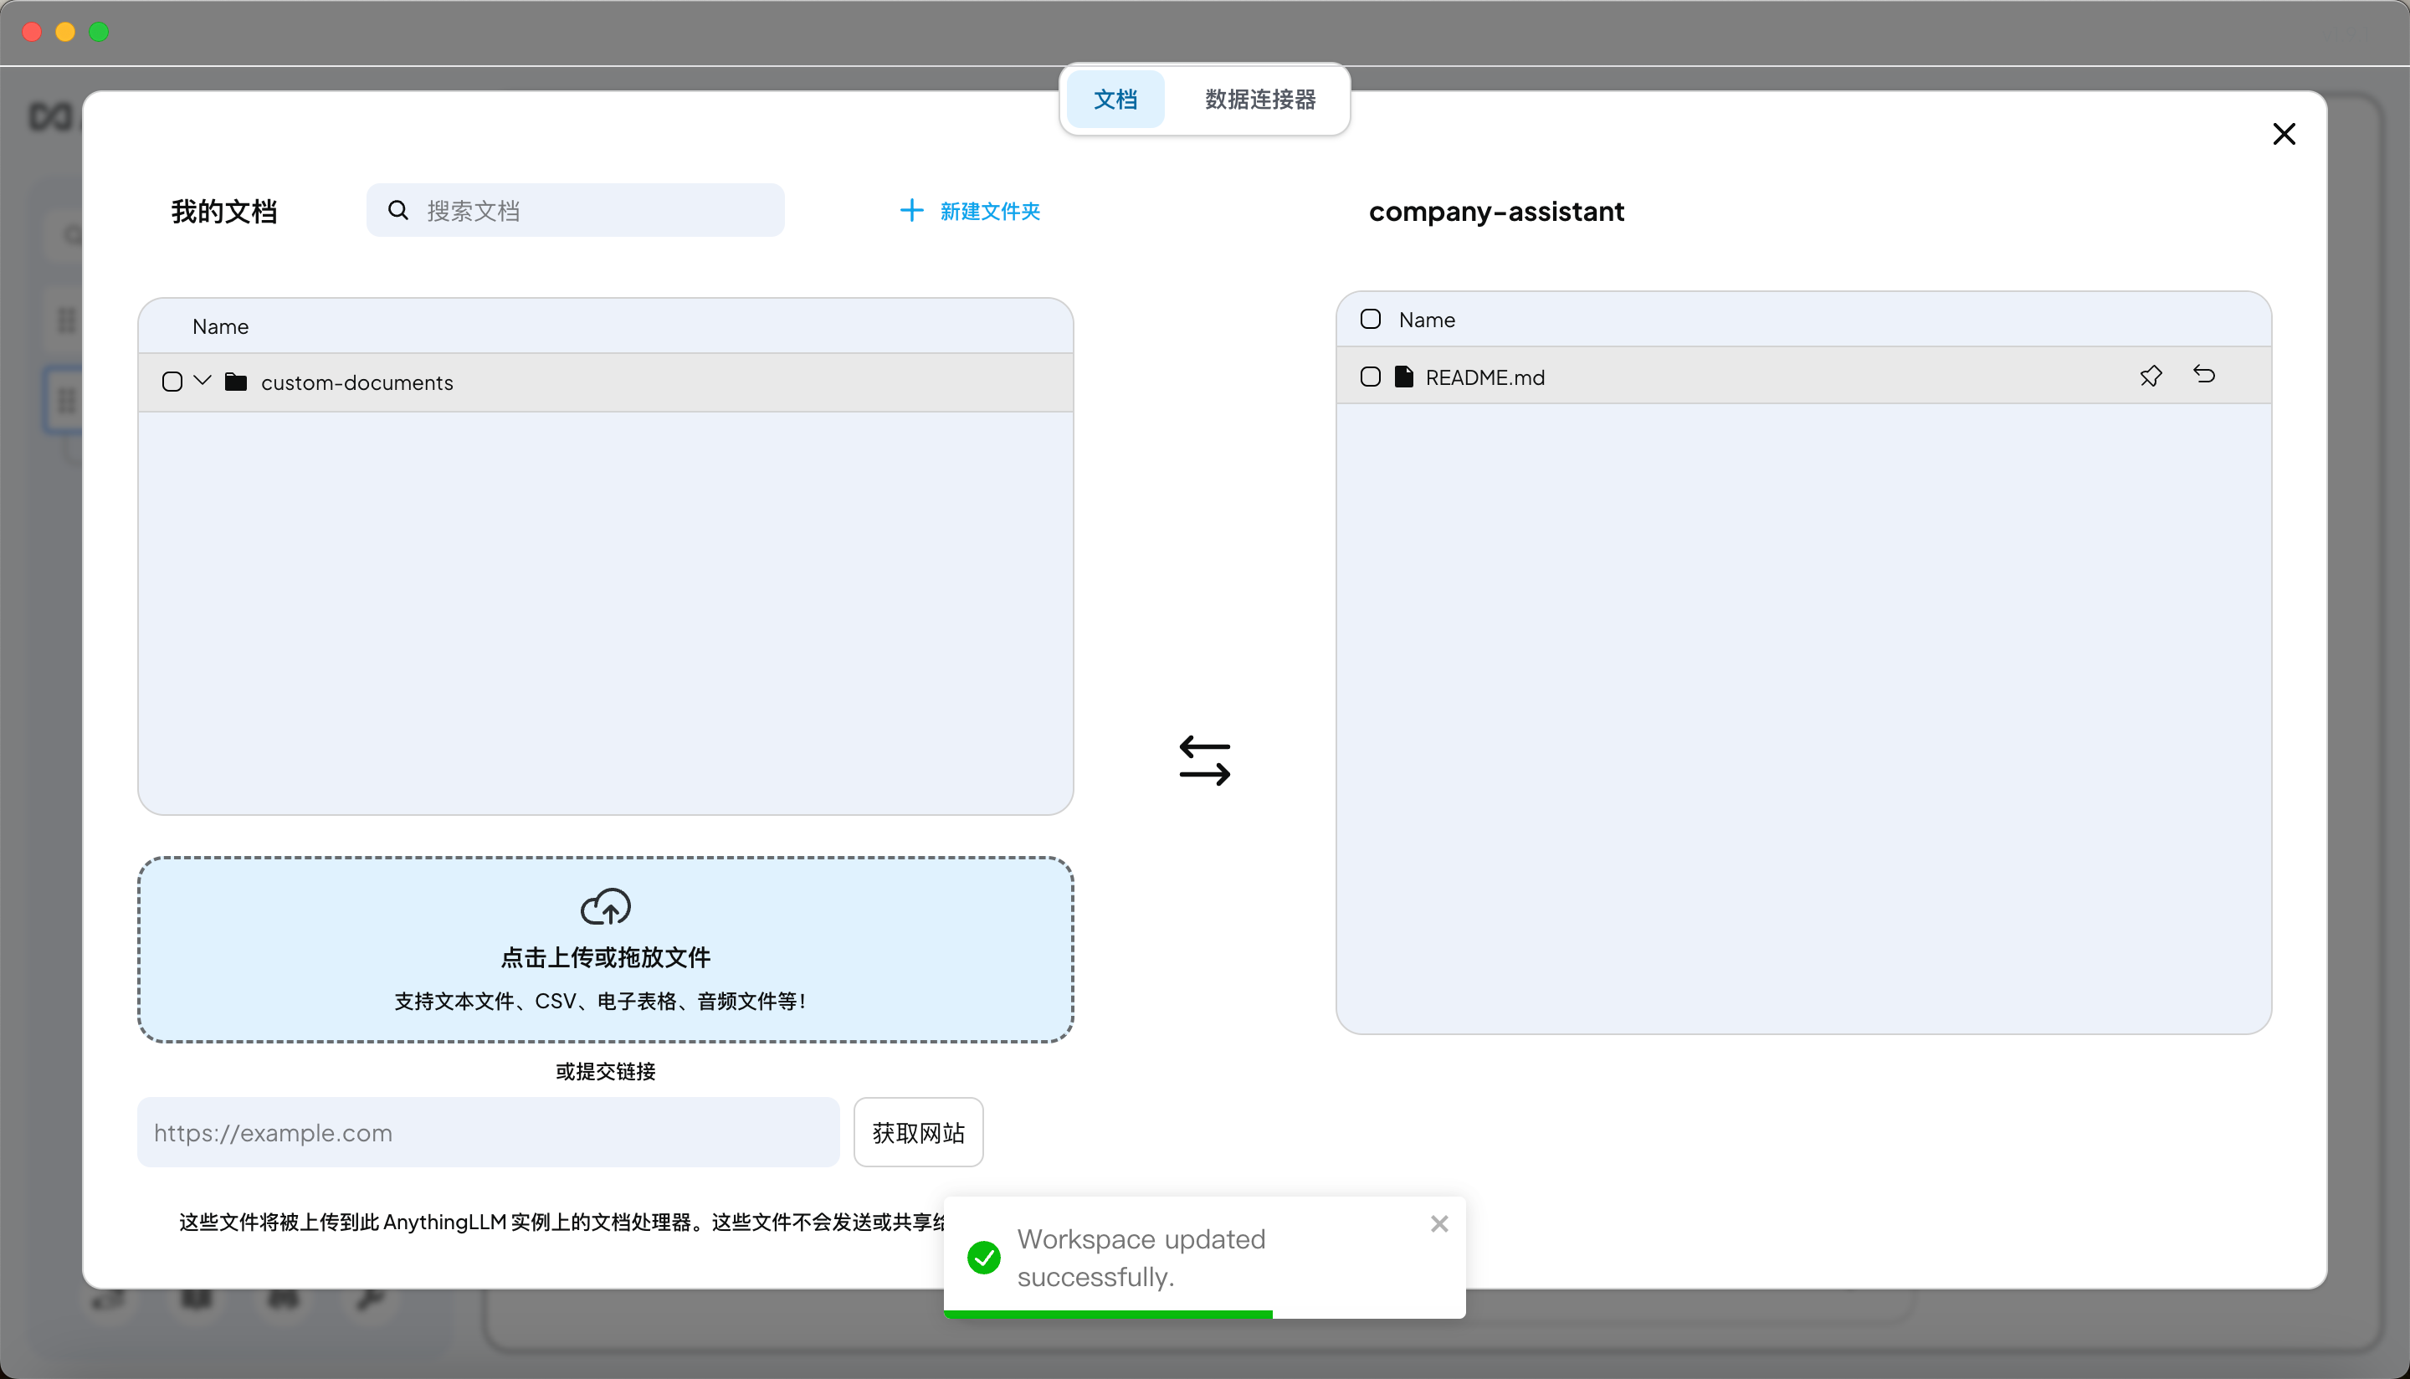Click the search magnifier icon
The width and height of the screenshot is (2410, 1379).
[x=397, y=210]
